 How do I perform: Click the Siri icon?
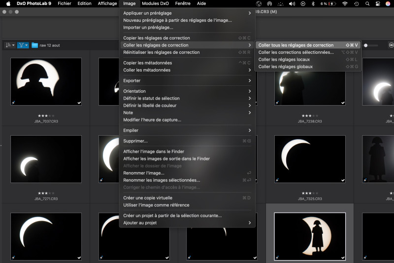point(388,3)
